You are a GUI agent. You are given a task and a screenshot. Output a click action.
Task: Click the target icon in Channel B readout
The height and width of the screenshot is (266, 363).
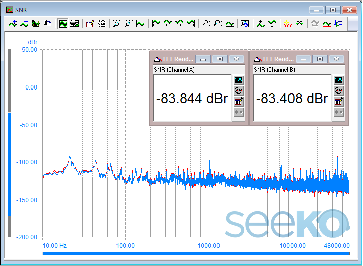(x=339, y=91)
